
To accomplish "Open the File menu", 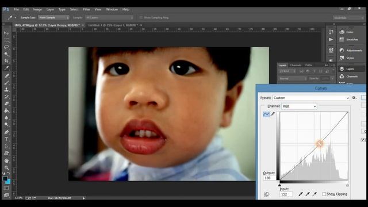I will click(x=16, y=9).
